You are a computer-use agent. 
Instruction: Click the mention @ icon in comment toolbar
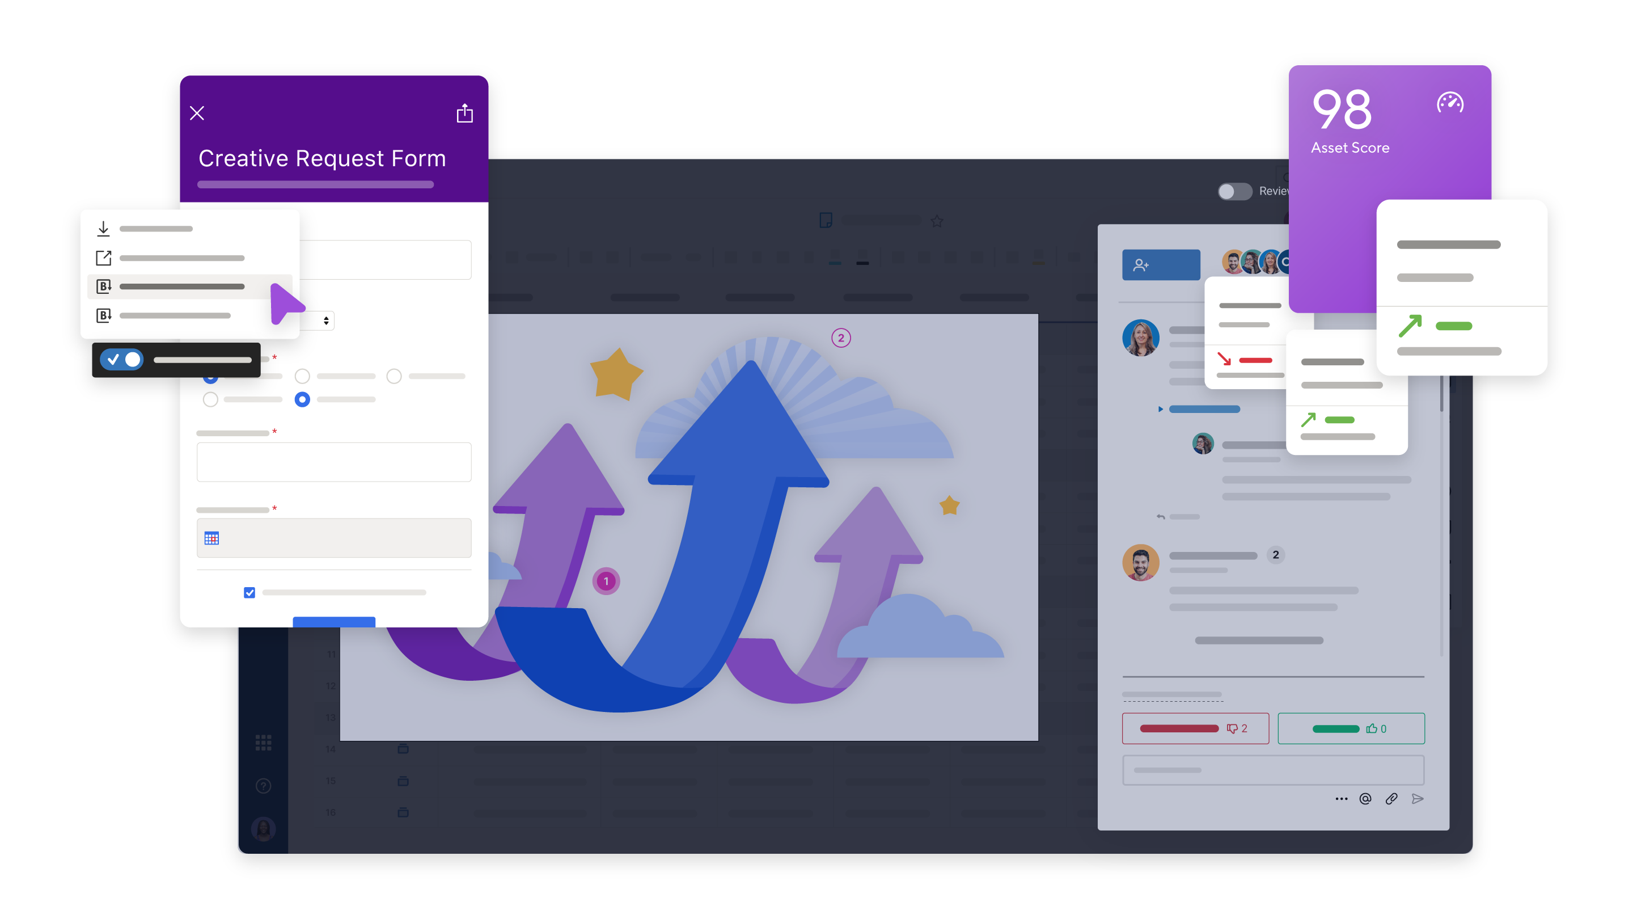pyautogui.click(x=1366, y=799)
